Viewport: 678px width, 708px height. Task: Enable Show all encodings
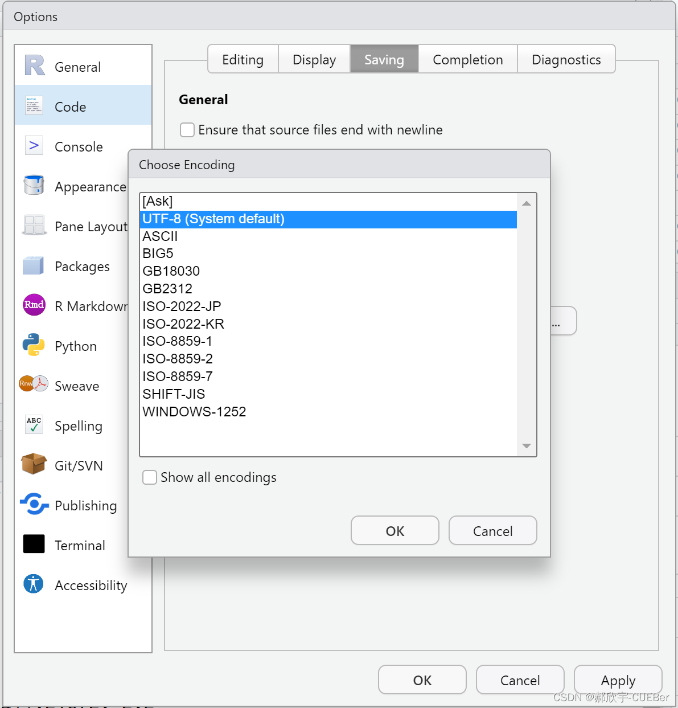click(x=149, y=477)
